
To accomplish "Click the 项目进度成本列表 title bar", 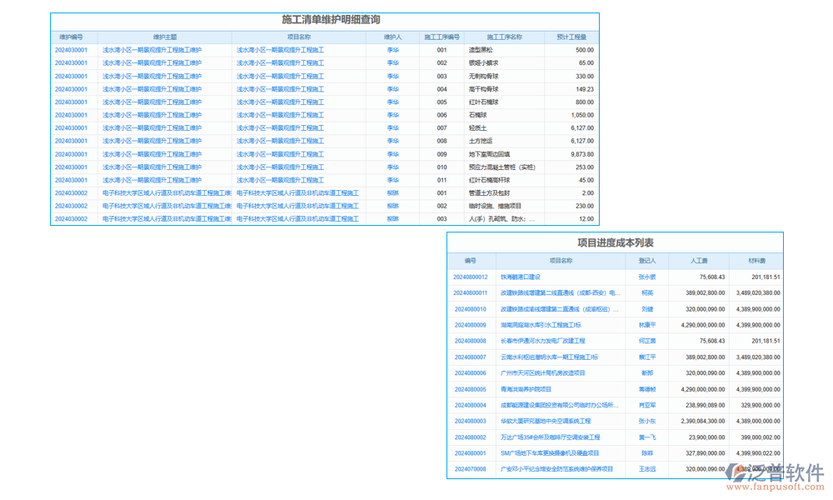I will click(x=615, y=242).
